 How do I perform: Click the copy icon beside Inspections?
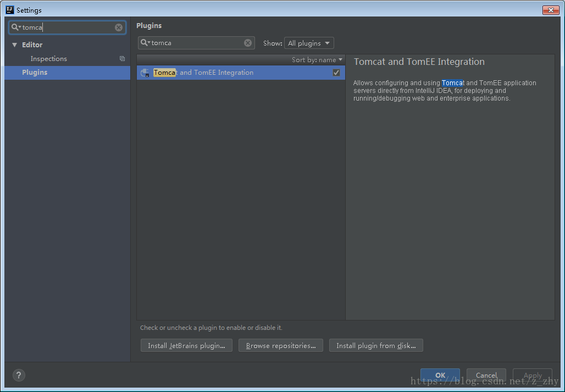[x=122, y=59]
